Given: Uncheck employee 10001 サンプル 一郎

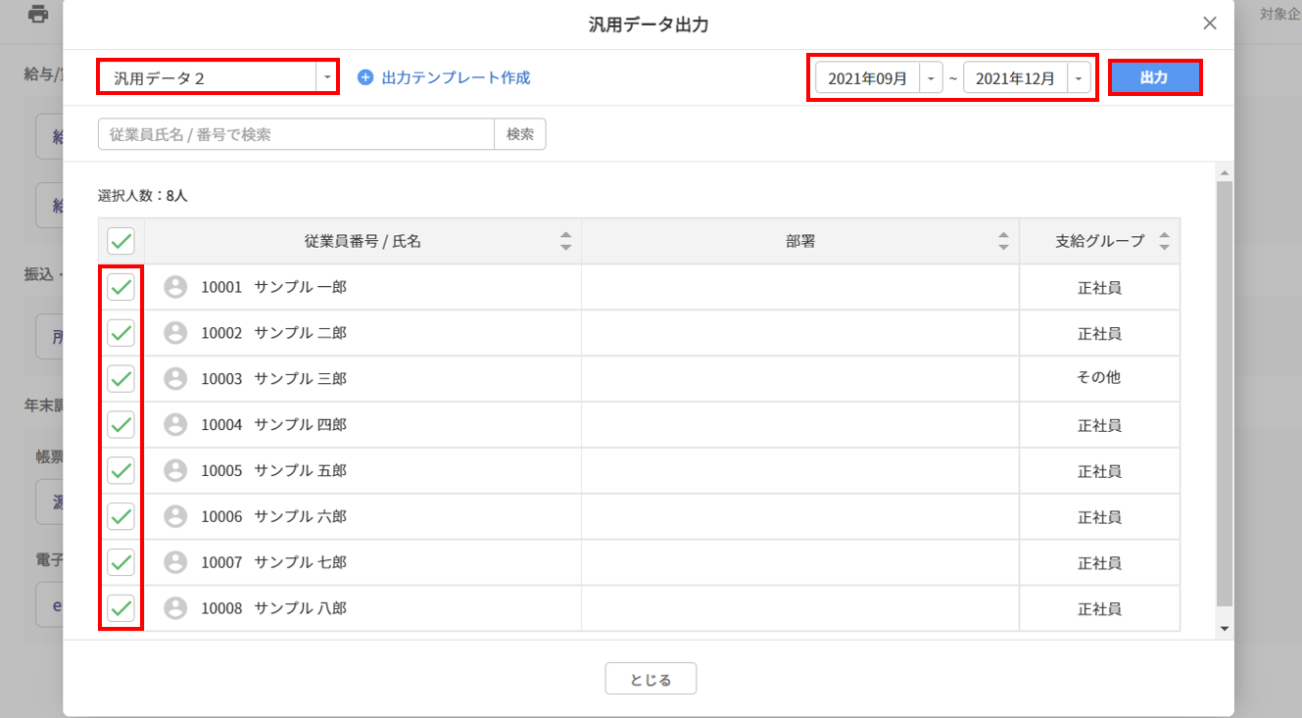Looking at the screenshot, I should tap(121, 287).
